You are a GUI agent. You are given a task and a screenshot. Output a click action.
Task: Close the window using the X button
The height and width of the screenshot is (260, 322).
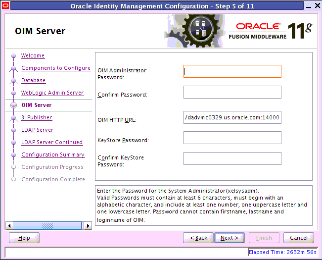[x=318, y=5]
